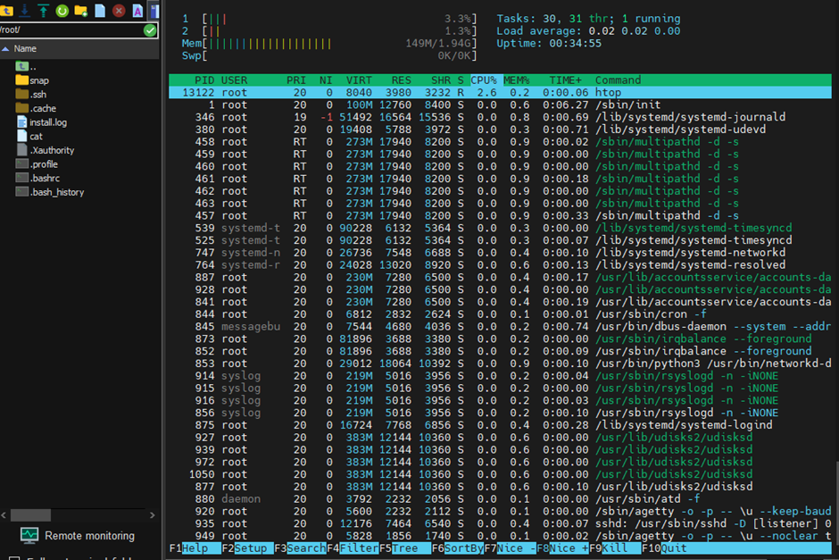Select the .ssh folder
839x560 pixels.
(31, 94)
